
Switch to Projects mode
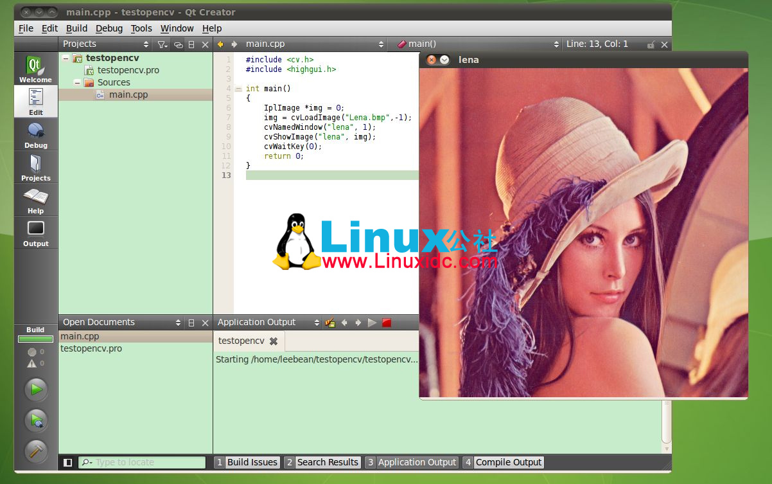click(35, 167)
